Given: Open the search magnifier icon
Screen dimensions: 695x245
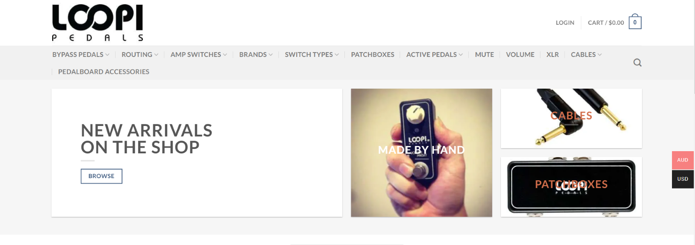Looking at the screenshot, I should [x=637, y=63].
